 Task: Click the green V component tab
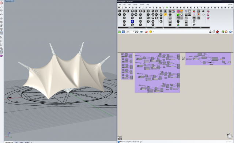coord(167,7)
